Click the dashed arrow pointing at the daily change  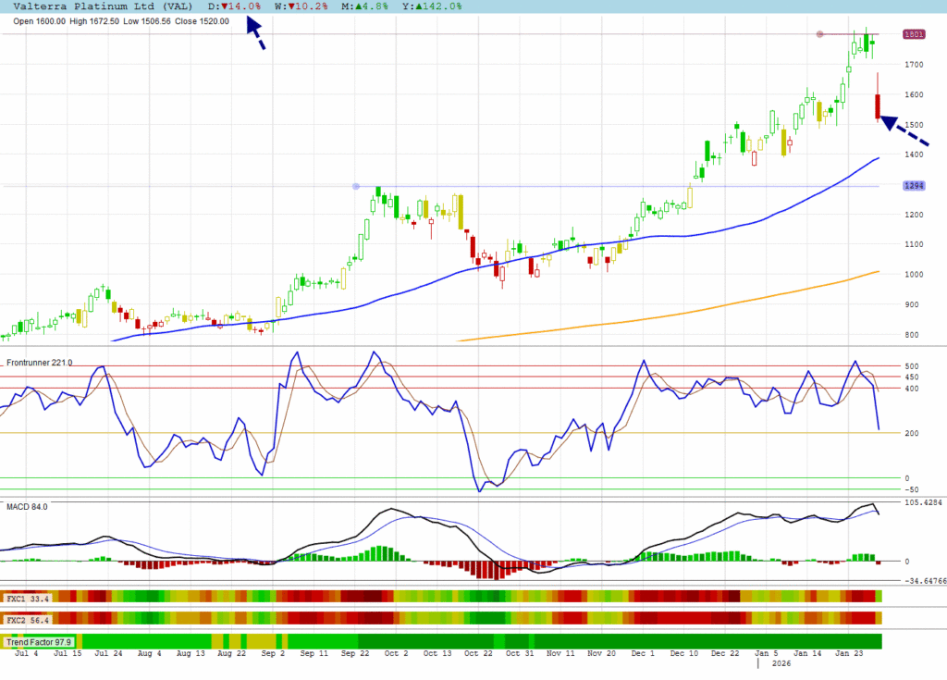click(x=254, y=32)
